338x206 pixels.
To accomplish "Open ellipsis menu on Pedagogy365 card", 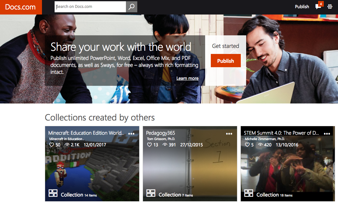I will pos(229,133).
